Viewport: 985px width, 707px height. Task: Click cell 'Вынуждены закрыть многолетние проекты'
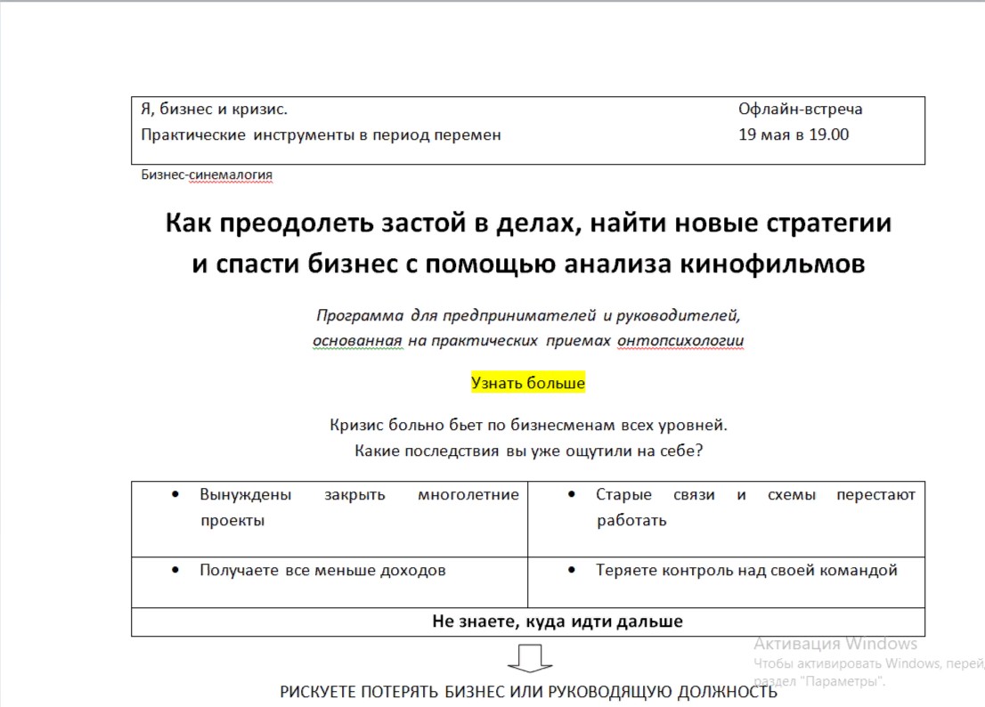point(330,519)
